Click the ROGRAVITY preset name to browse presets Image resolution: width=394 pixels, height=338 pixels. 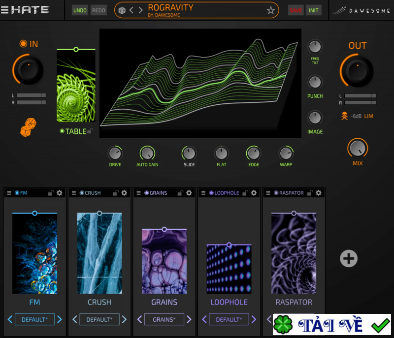(x=170, y=7)
